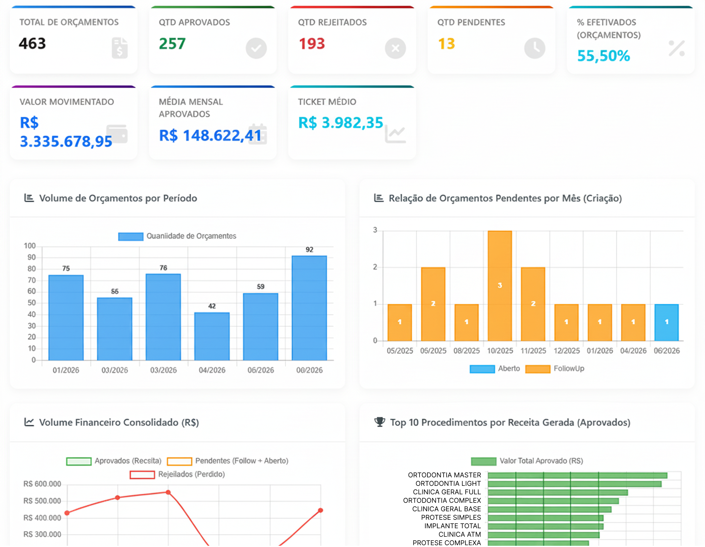
Task: Click the CLINICA GERAL FULL bar
Action: (558, 492)
